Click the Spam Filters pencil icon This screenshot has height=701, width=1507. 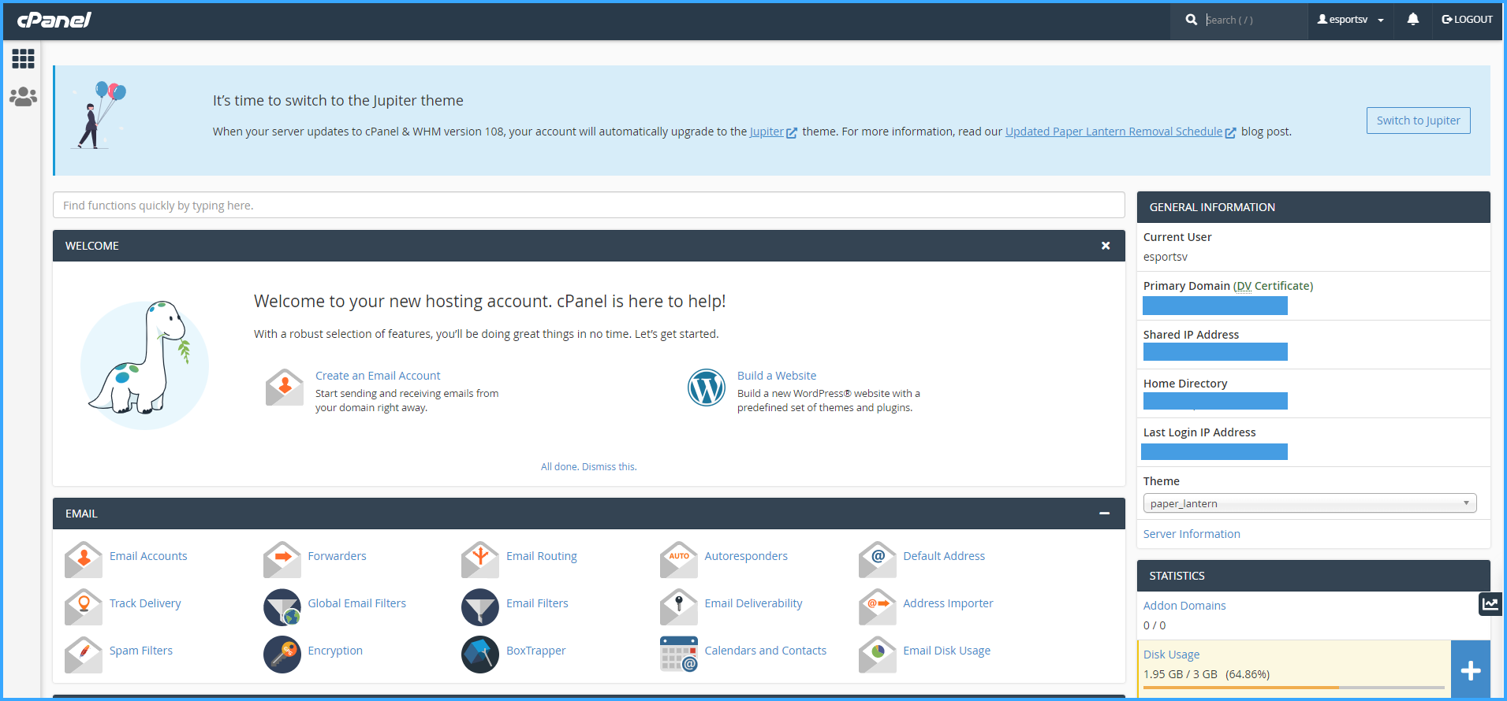pos(84,654)
